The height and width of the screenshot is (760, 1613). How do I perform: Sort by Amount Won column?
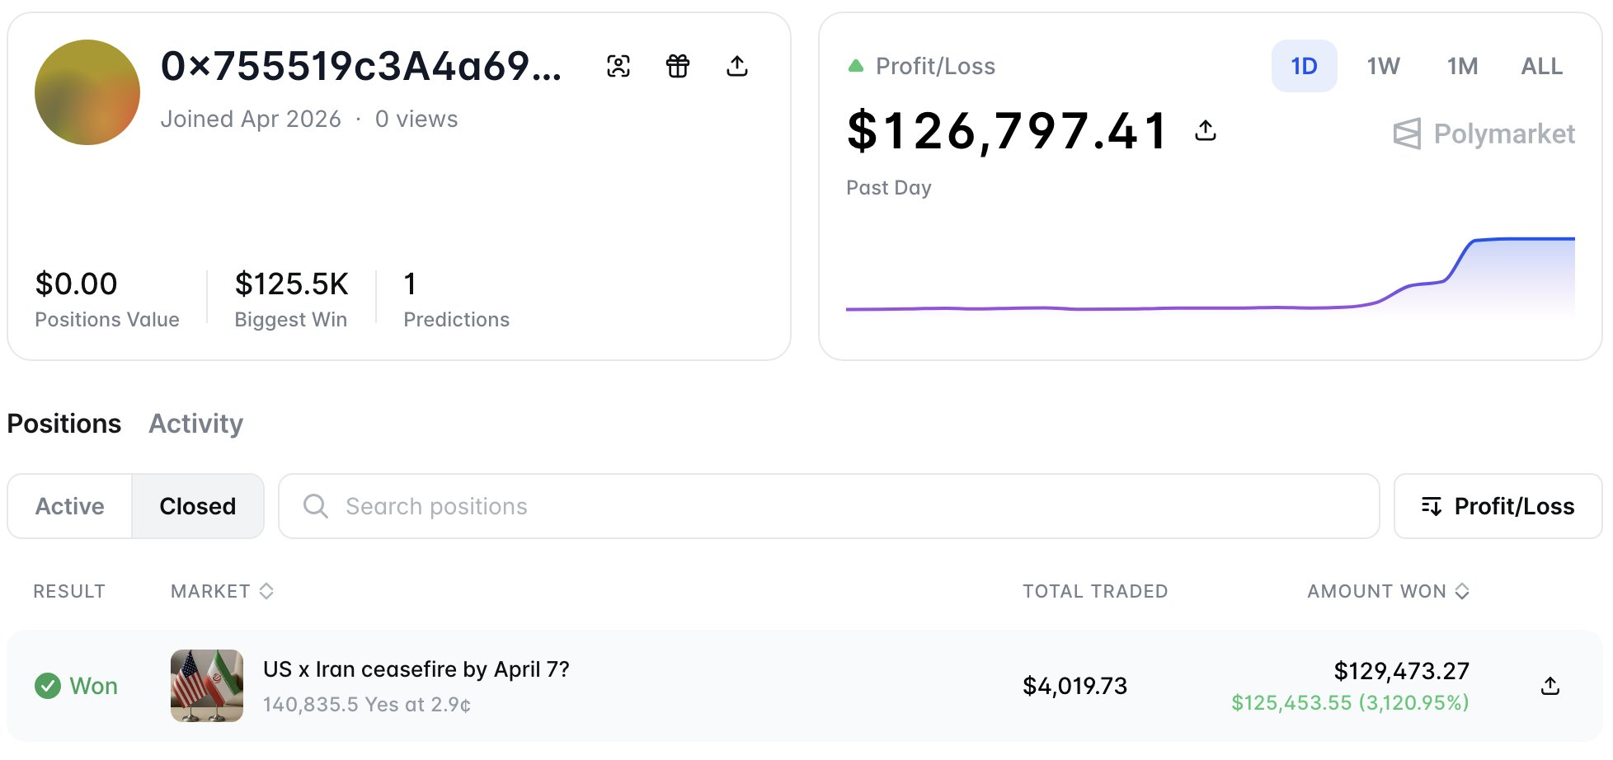[x=1388, y=591]
